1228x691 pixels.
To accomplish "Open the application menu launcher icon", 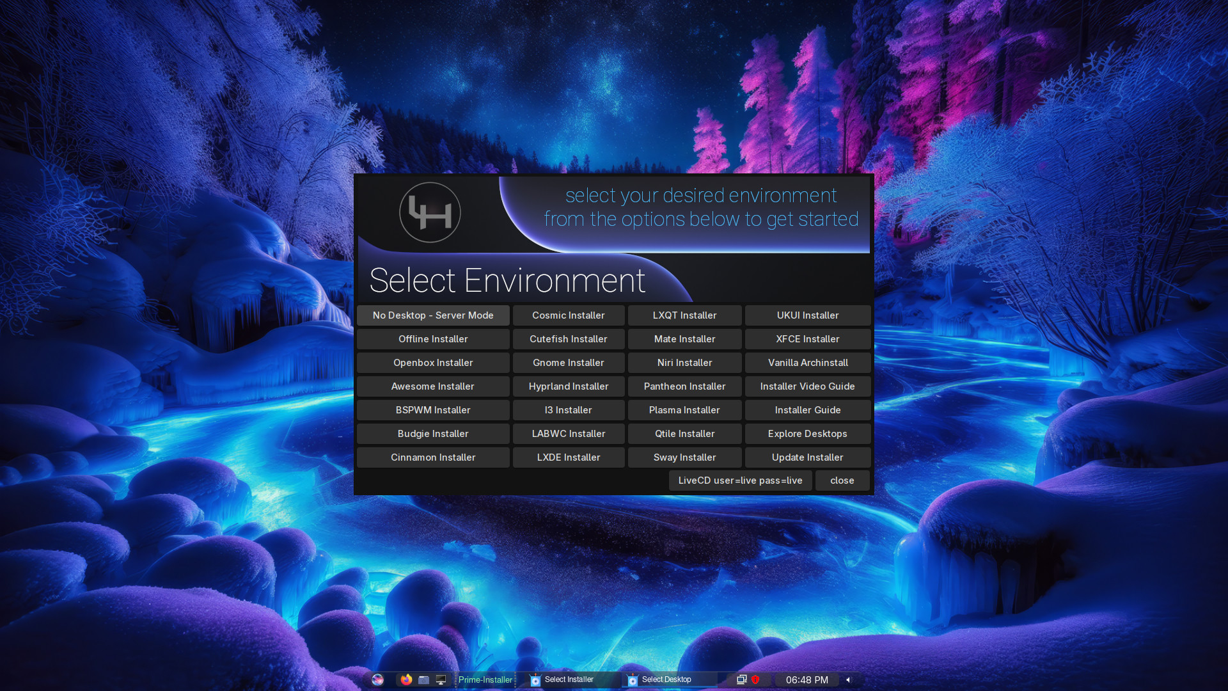I will (377, 679).
